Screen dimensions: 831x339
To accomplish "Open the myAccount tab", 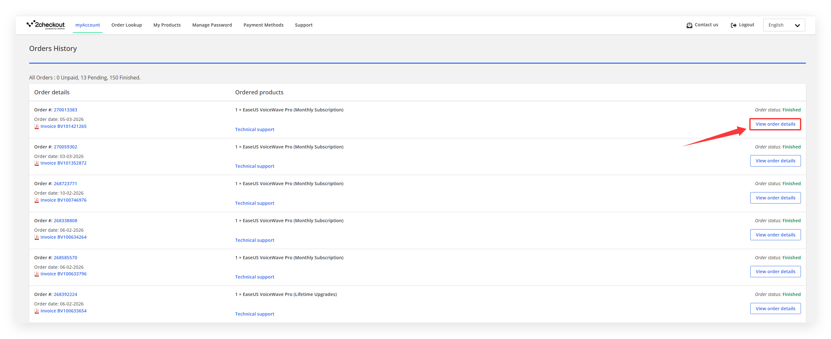I will click(x=87, y=25).
